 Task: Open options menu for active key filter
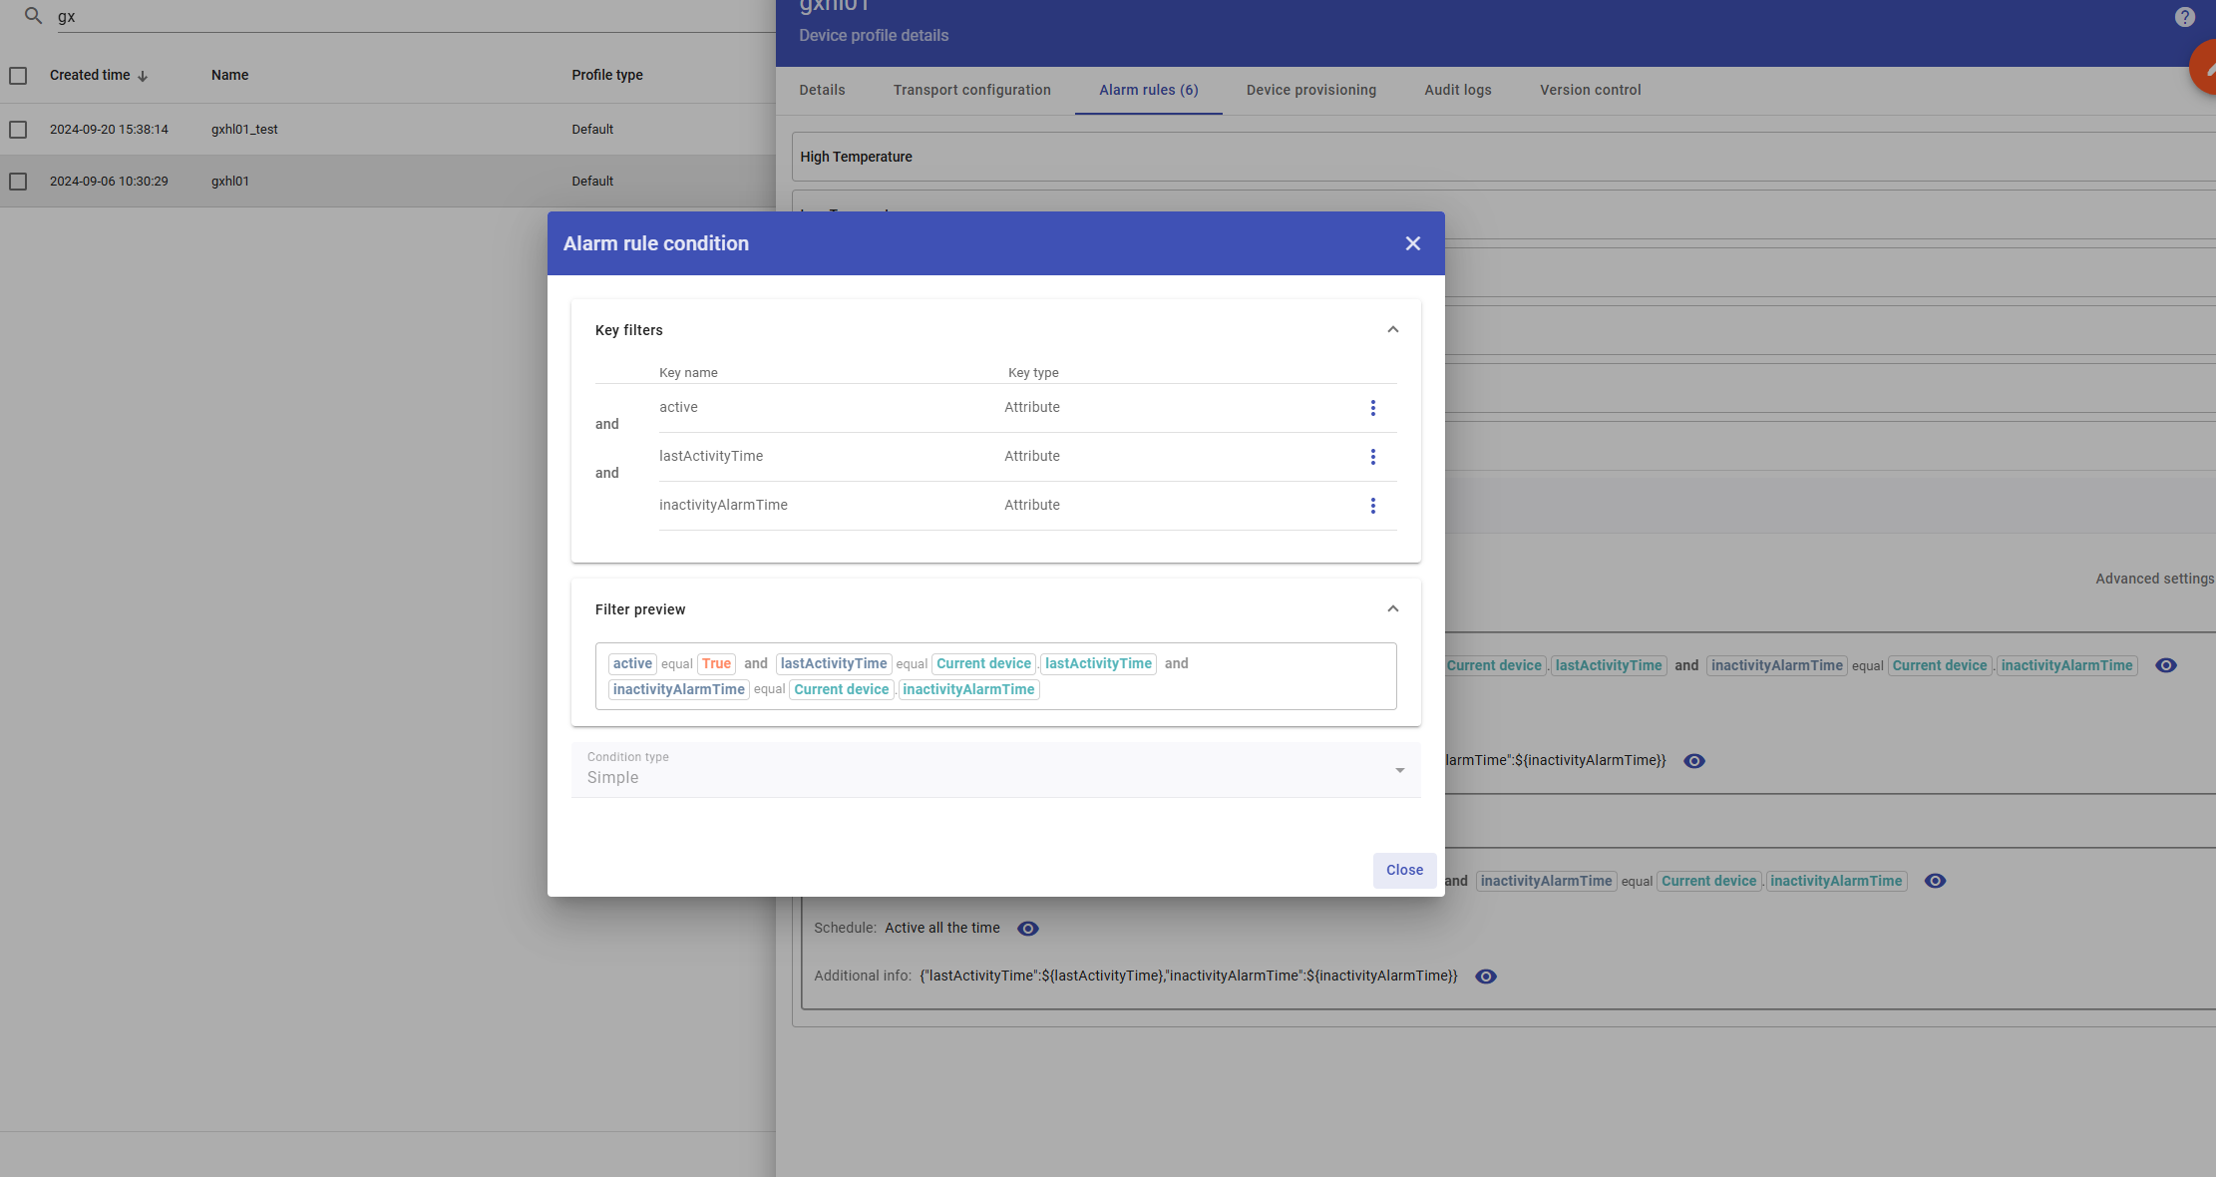click(1372, 408)
